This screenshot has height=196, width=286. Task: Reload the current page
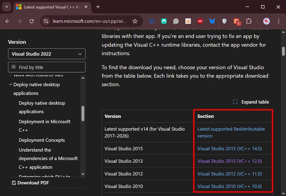31,21
